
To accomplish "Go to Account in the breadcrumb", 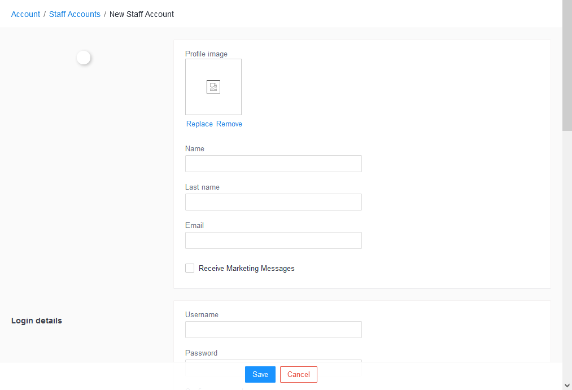I will tap(25, 14).
